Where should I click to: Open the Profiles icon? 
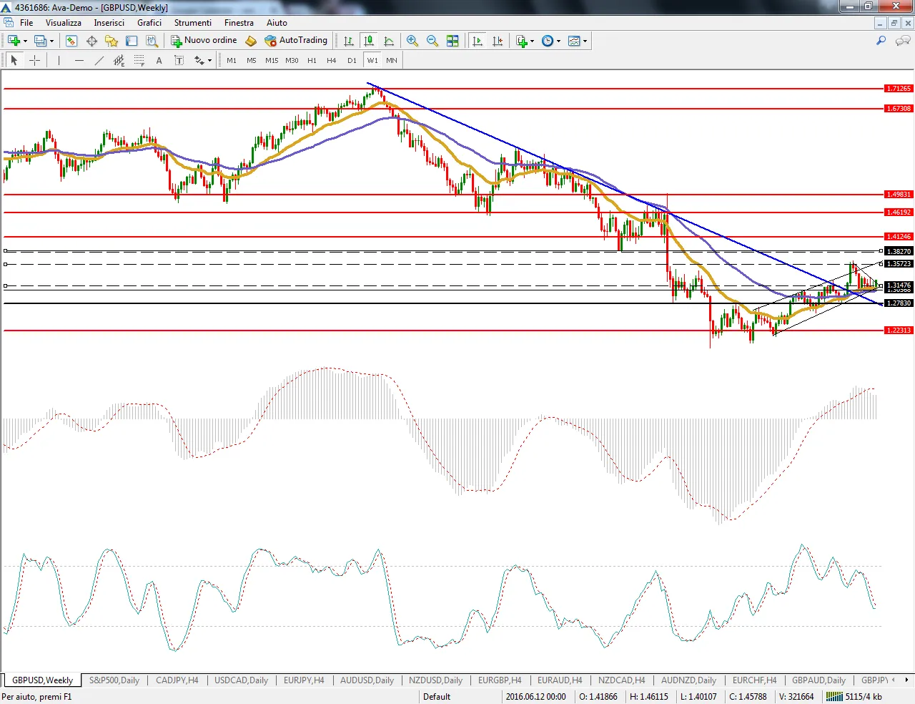pyautogui.click(x=40, y=41)
